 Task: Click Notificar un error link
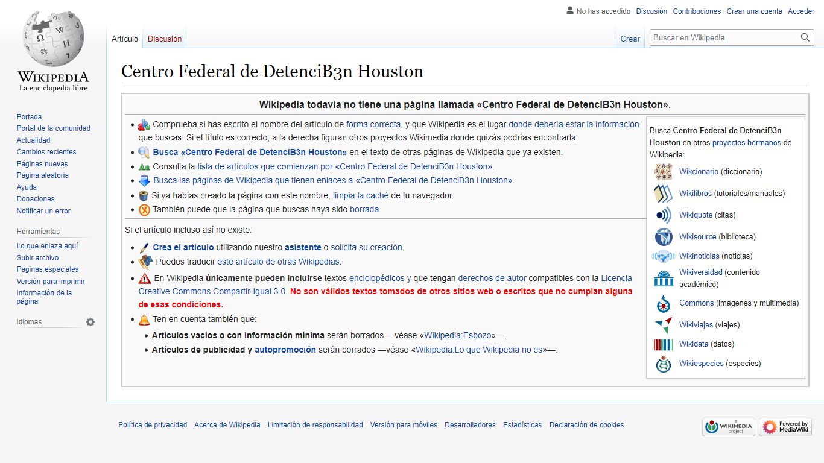point(43,211)
